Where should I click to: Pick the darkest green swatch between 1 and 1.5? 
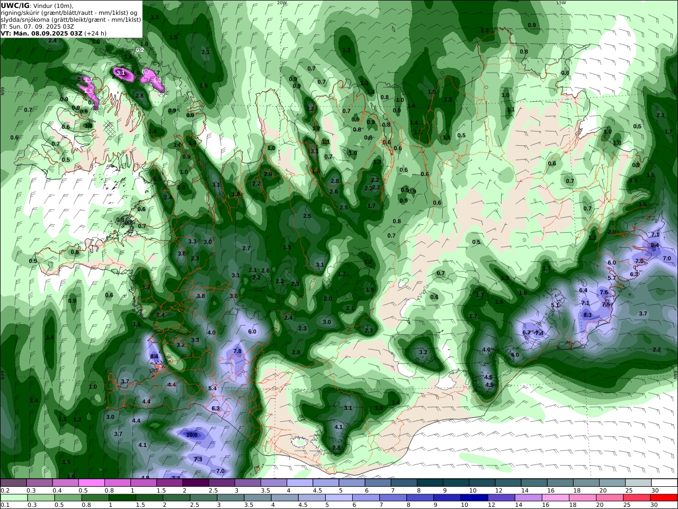point(122,498)
